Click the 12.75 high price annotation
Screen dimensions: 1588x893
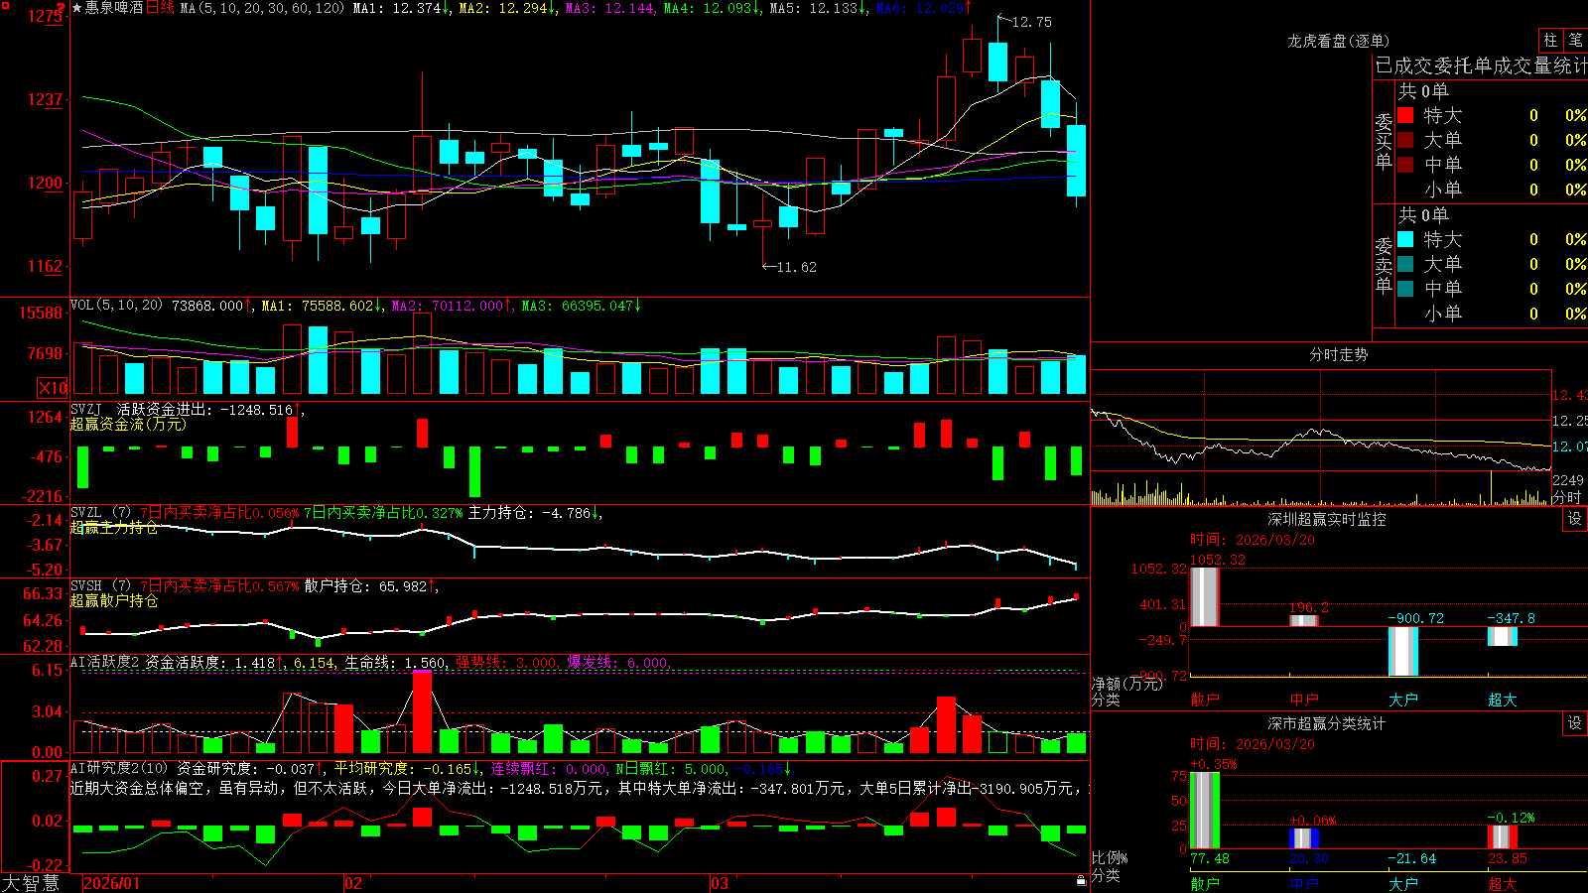click(1031, 22)
